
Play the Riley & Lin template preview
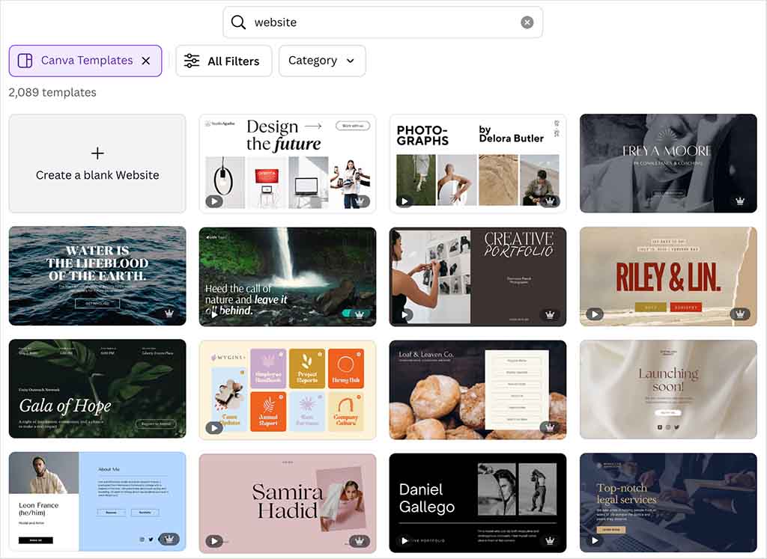click(595, 314)
